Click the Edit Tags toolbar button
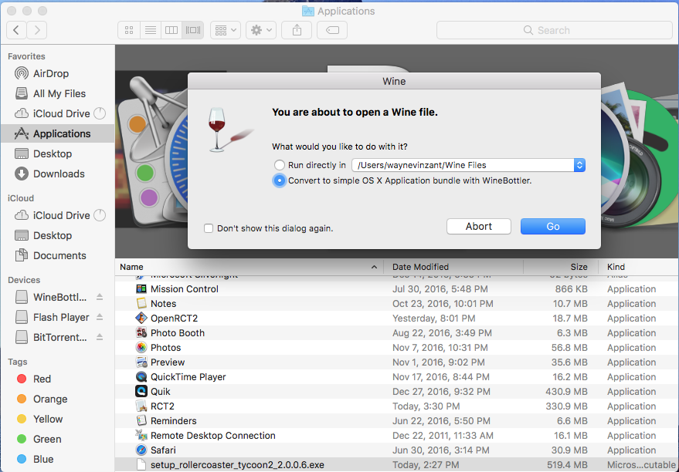 coord(332,30)
